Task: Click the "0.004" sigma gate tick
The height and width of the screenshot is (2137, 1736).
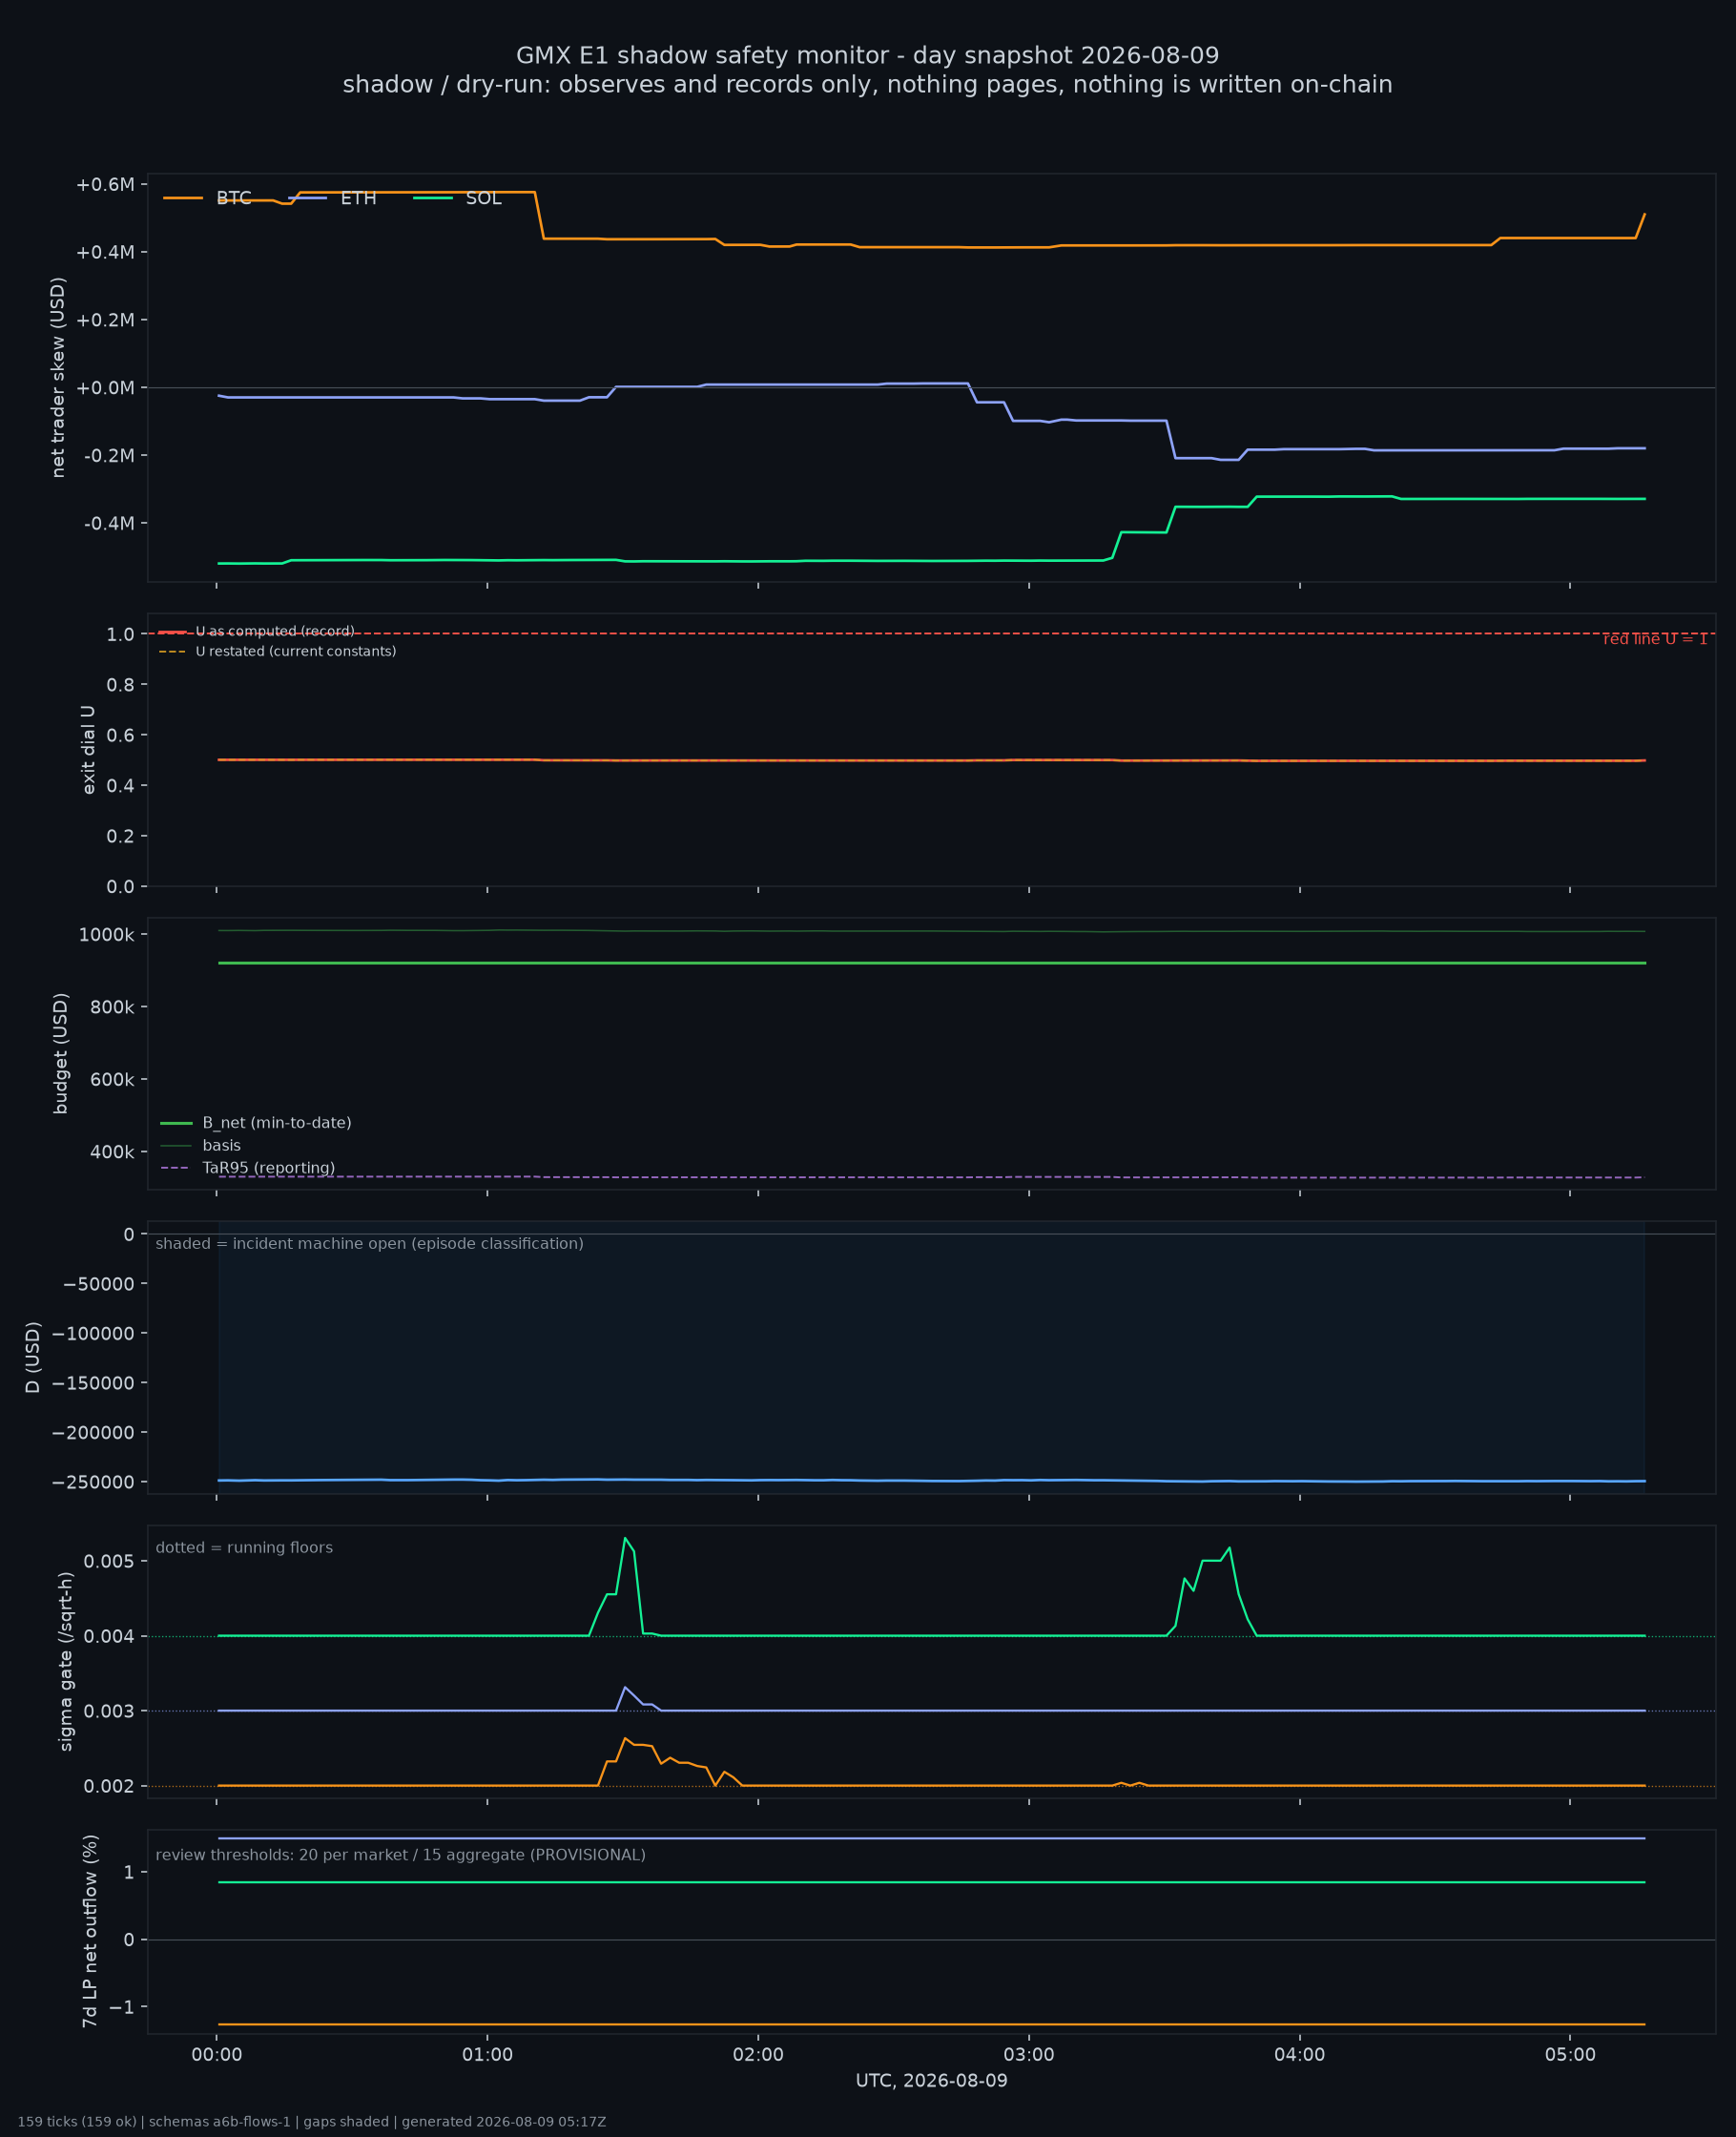Action: pos(109,1637)
